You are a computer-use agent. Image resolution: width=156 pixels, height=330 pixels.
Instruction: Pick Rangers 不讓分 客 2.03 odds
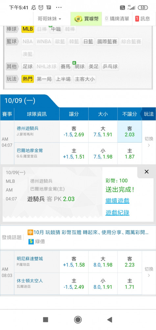130,132
